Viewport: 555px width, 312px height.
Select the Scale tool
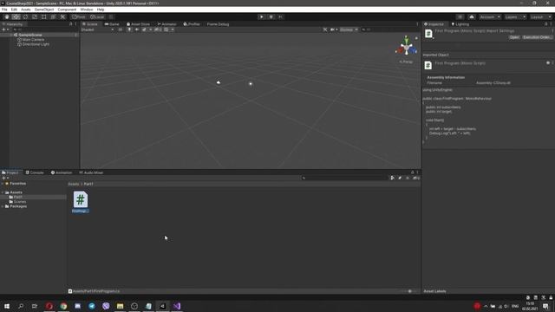pyautogui.click(x=35, y=16)
